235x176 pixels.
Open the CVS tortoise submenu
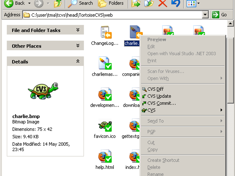[183, 110]
